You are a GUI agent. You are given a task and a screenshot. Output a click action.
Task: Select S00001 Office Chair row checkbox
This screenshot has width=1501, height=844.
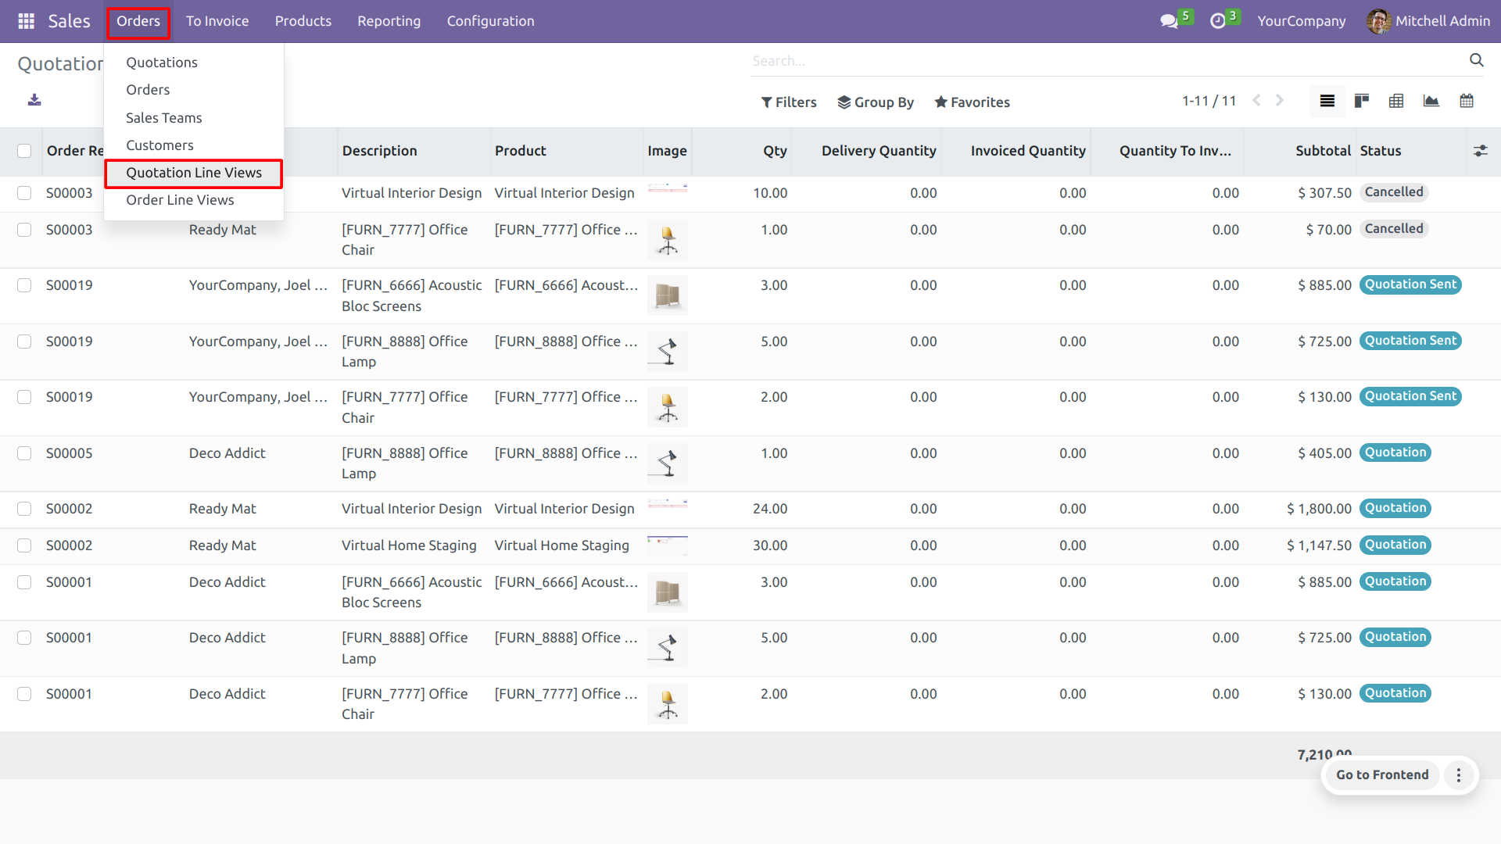[x=24, y=694]
